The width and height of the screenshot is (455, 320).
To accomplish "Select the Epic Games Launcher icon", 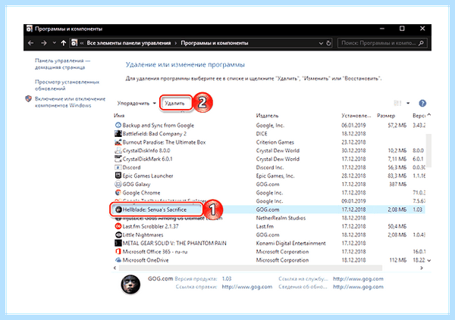I will click(x=118, y=176).
